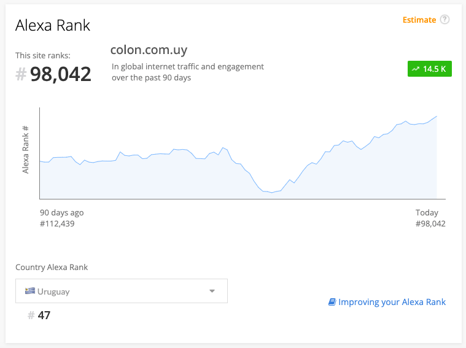The width and height of the screenshot is (466, 348).
Task: Click the hash symbol before 98,042
Action: (21, 74)
